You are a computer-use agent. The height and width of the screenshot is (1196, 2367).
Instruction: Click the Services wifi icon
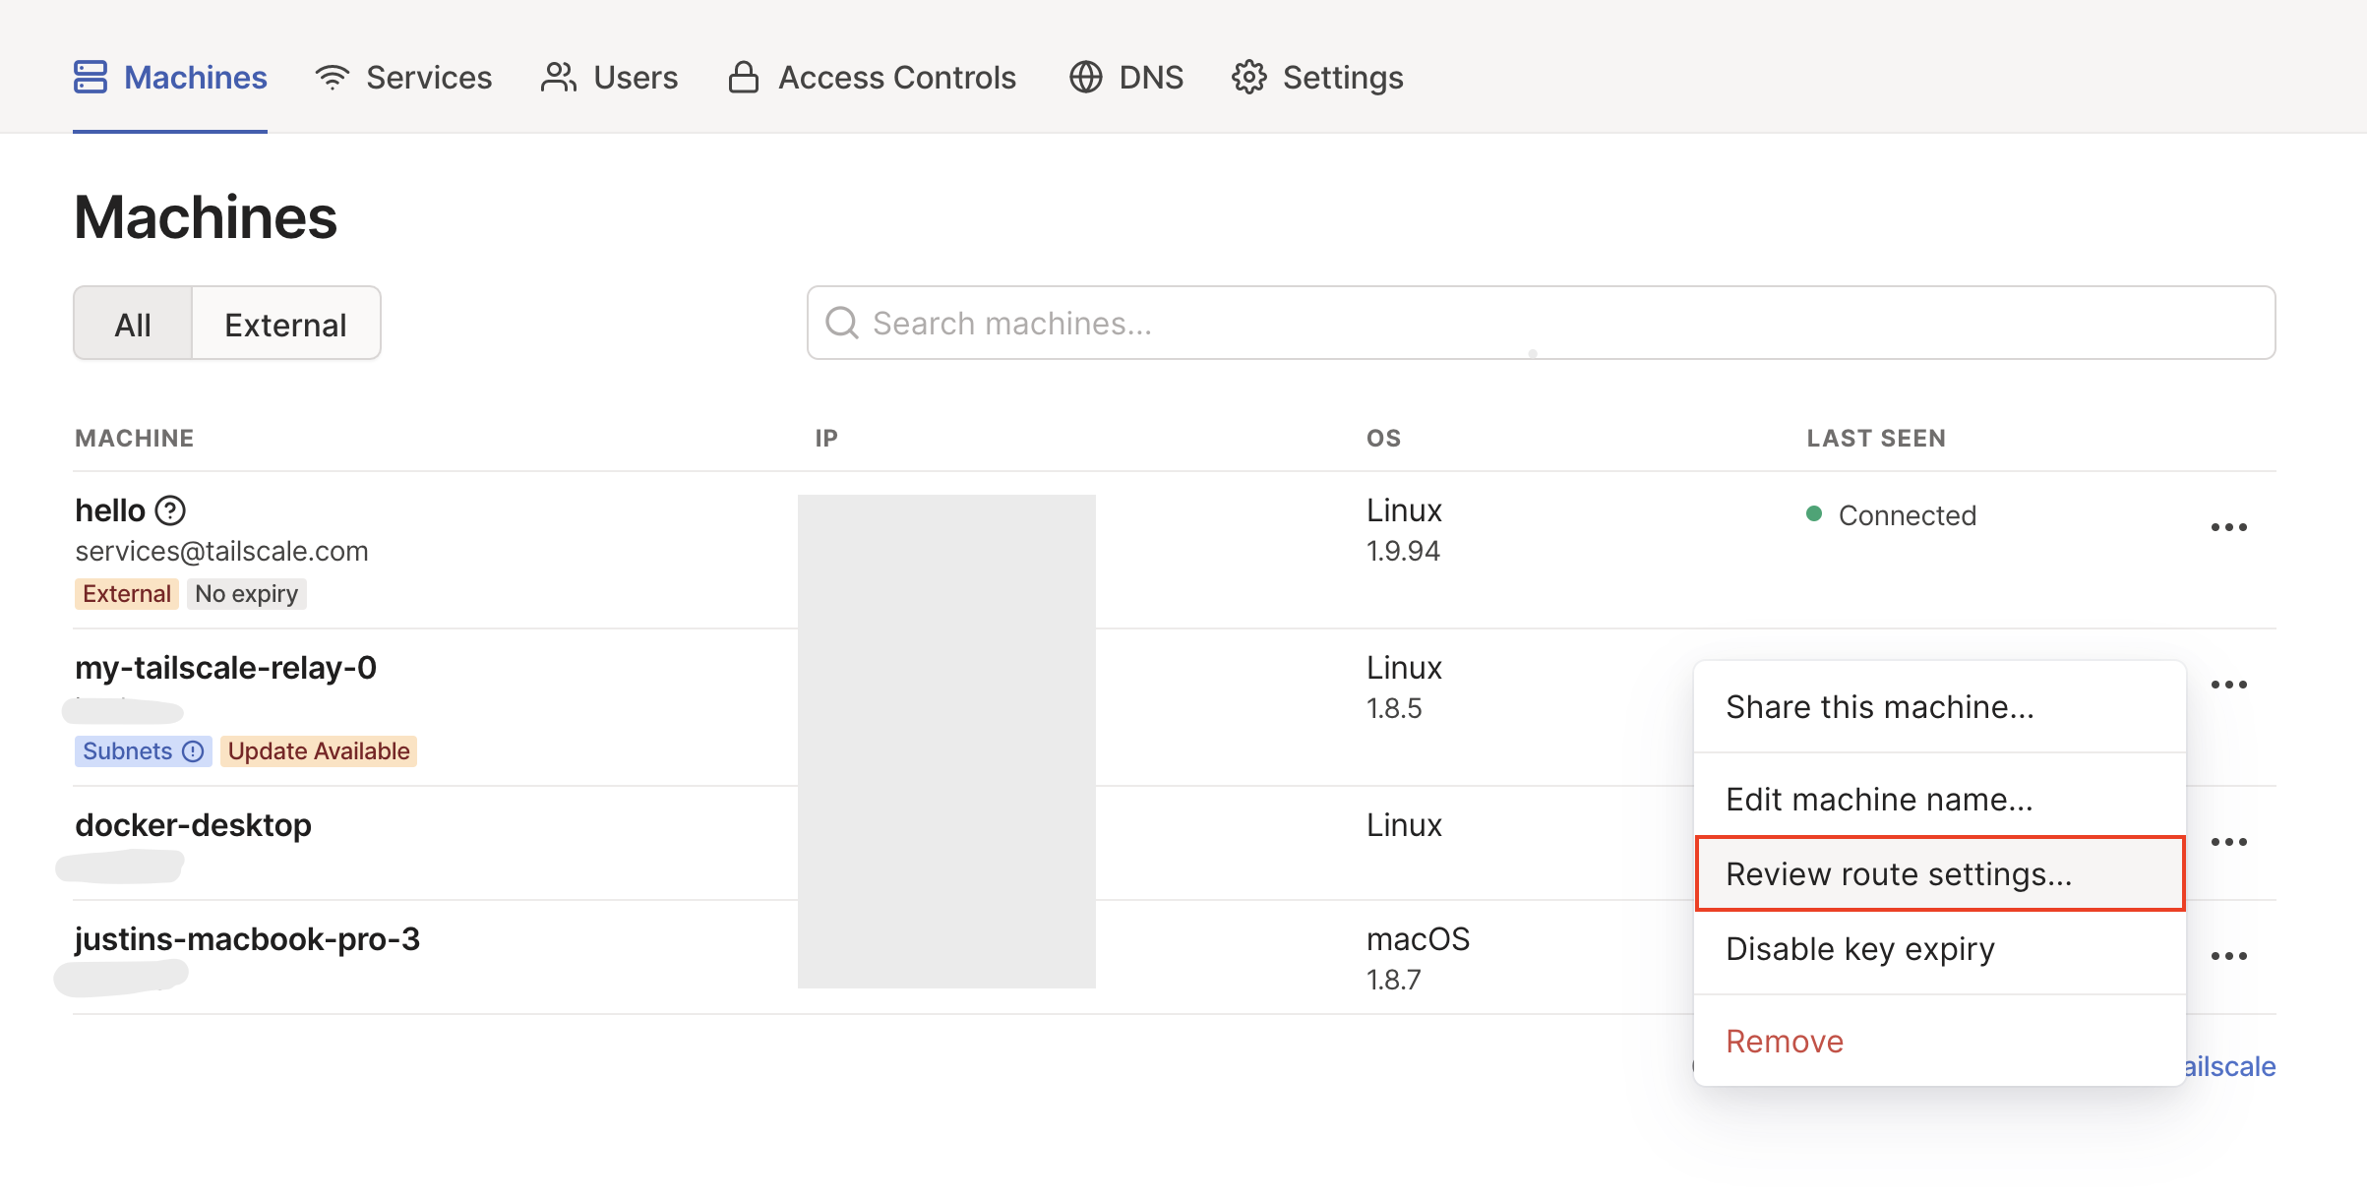click(x=333, y=77)
